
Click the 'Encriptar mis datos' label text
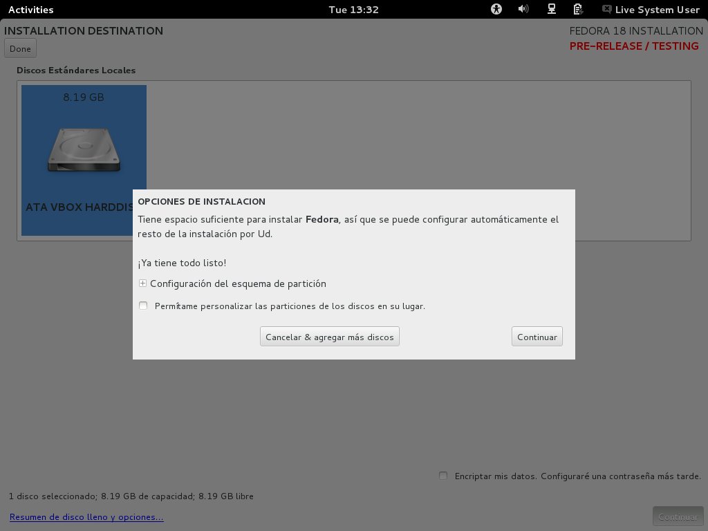click(x=577, y=476)
